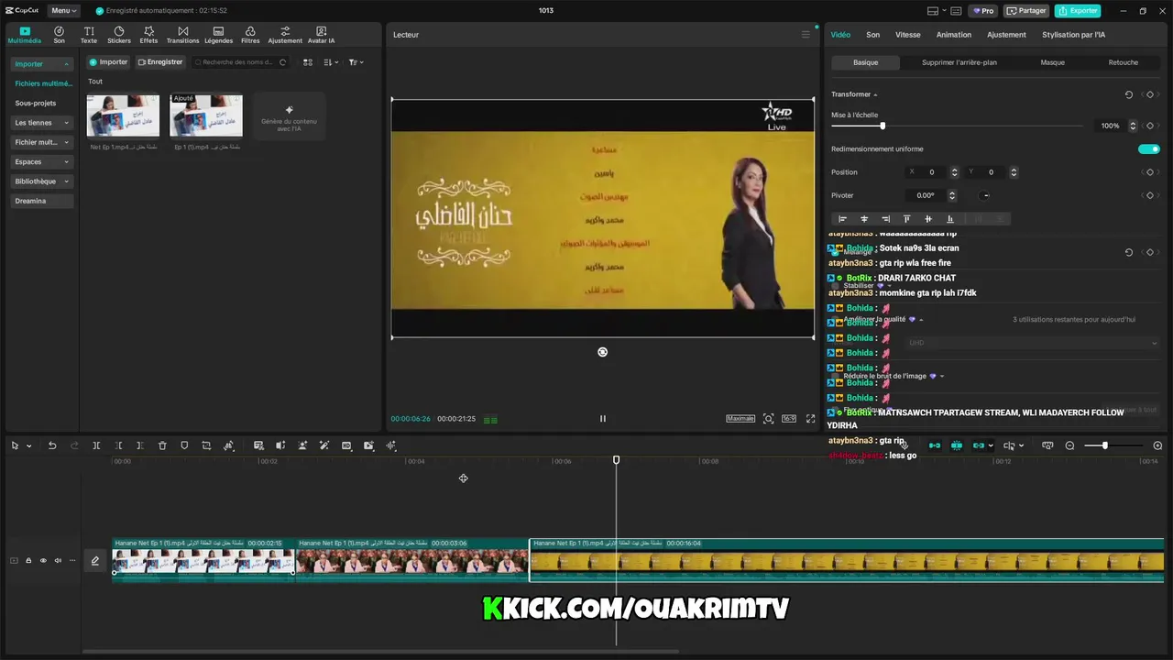
Task: Undo the last timeline action
Action: click(52, 445)
